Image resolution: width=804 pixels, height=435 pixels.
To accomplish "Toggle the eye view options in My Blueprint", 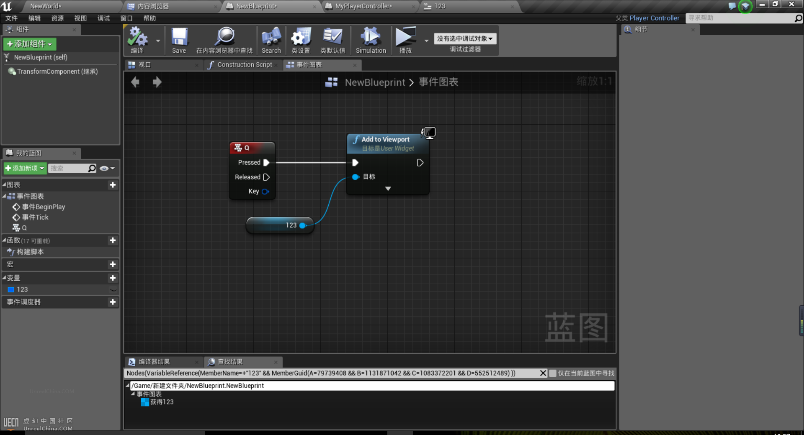I will pos(107,168).
